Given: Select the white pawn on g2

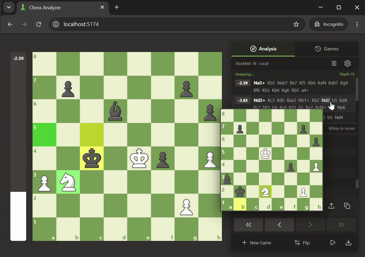Looking at the screenshot, I should tap(186, 206).
